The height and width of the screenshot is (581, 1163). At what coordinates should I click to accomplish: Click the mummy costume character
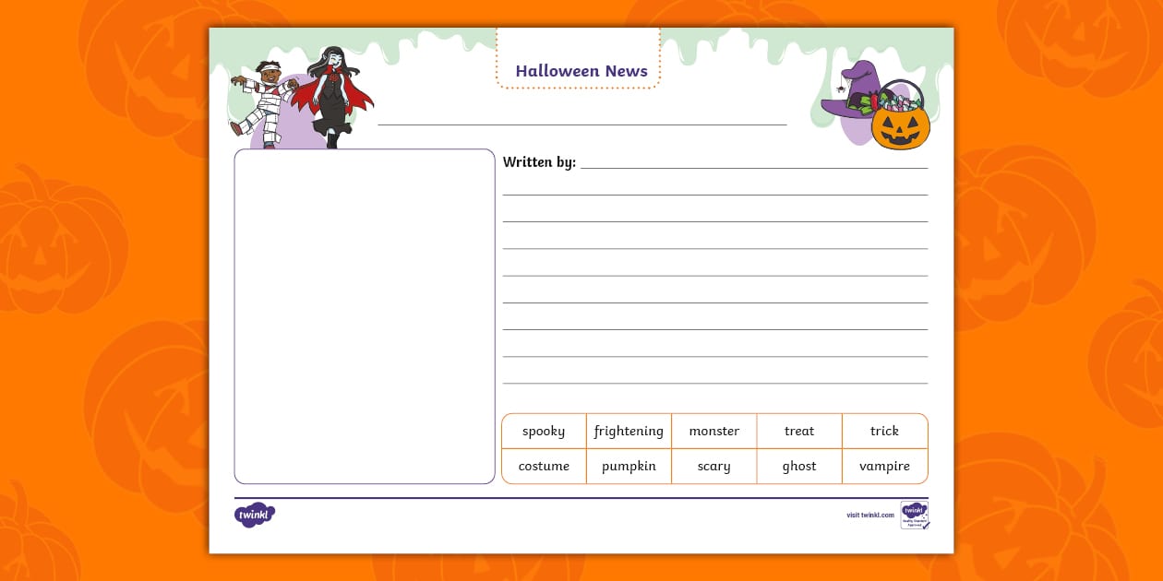[x=266, y=101]
